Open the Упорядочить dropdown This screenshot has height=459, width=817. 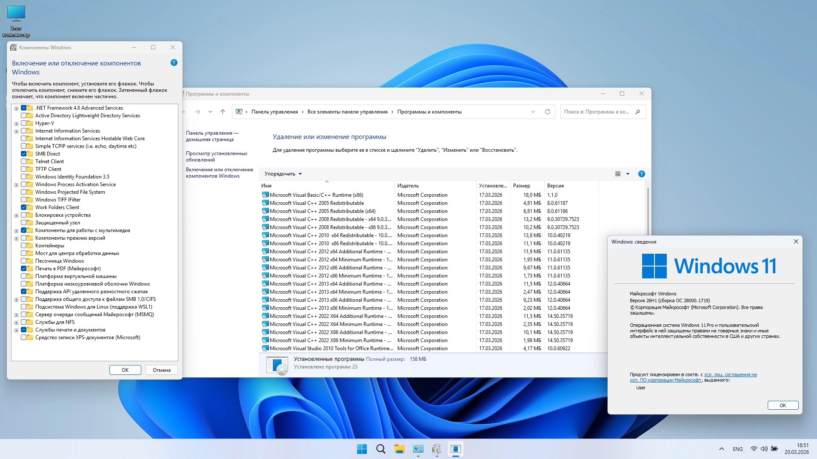(283, 174)
